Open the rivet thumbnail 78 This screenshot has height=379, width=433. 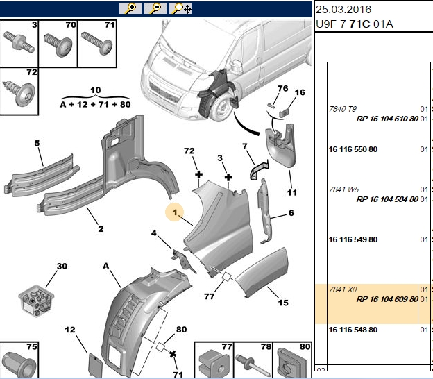coord(253,360)
